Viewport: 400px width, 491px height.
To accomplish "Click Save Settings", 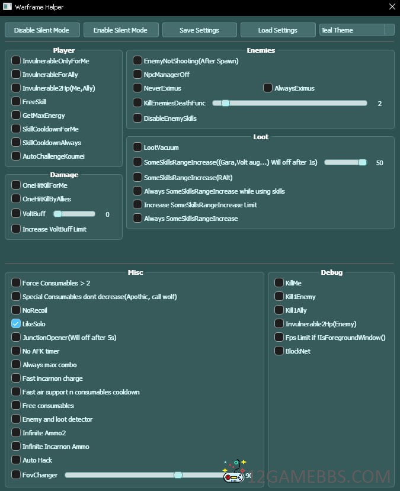I will (x=199, y=30).
